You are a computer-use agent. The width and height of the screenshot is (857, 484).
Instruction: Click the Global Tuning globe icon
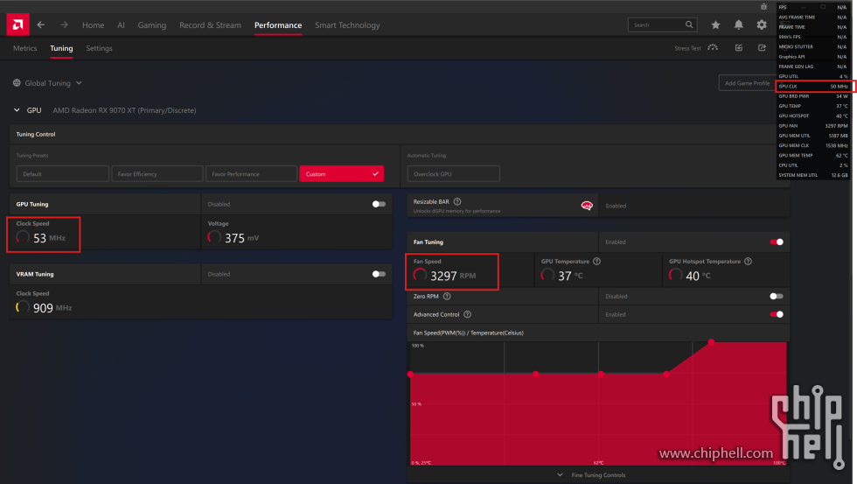coord(17,82)
